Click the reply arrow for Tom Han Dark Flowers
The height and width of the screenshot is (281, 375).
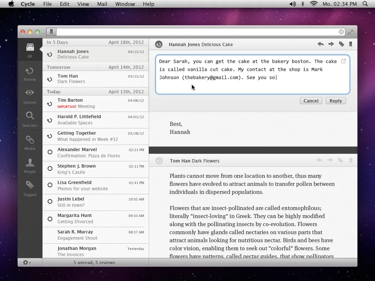click(x=319, y=160)
